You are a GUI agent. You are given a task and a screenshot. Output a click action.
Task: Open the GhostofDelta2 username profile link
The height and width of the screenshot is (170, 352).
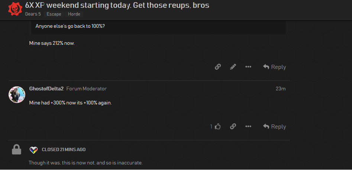click(46, 89)
